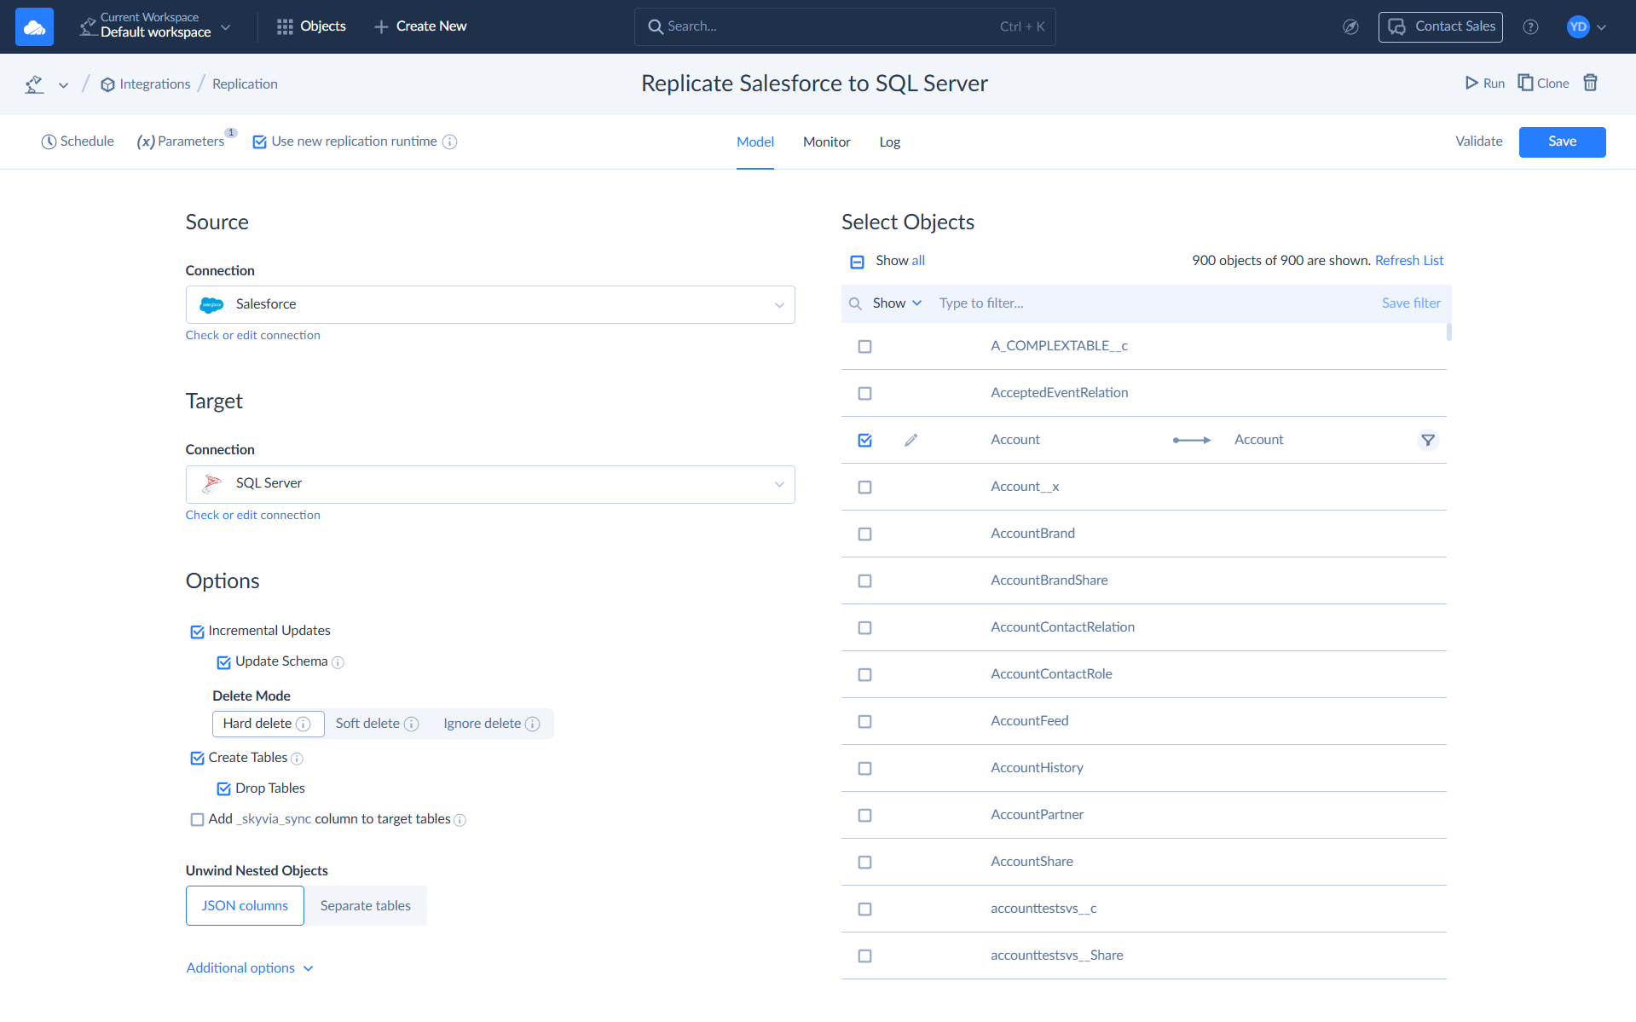Toggle the Show all select checkbox
This screenshot has width=1636, height=1022.
pyautogui.click(x=857, y=262)
